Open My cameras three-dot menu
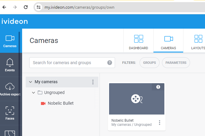205x136 pixels. tap(93, 82)
